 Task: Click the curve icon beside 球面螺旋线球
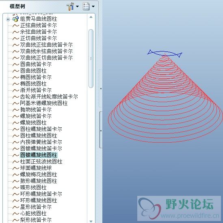[16, 168]
